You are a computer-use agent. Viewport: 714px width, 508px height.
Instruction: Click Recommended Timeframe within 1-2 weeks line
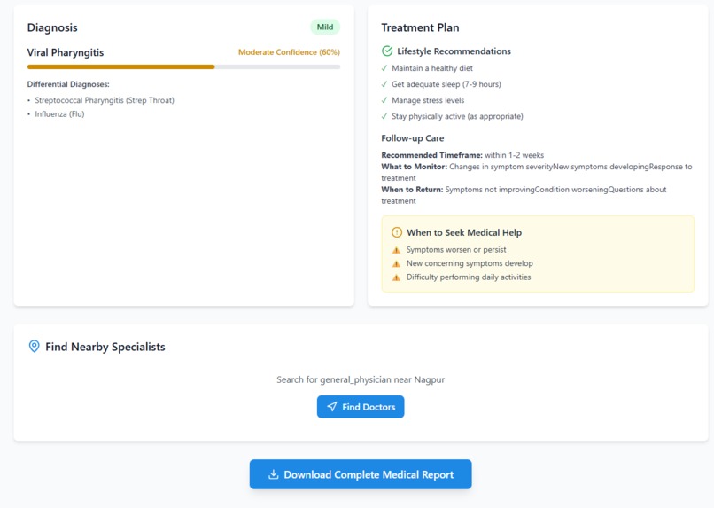462,155
